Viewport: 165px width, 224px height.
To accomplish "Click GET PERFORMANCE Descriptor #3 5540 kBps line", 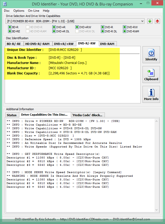I will 58,165.
